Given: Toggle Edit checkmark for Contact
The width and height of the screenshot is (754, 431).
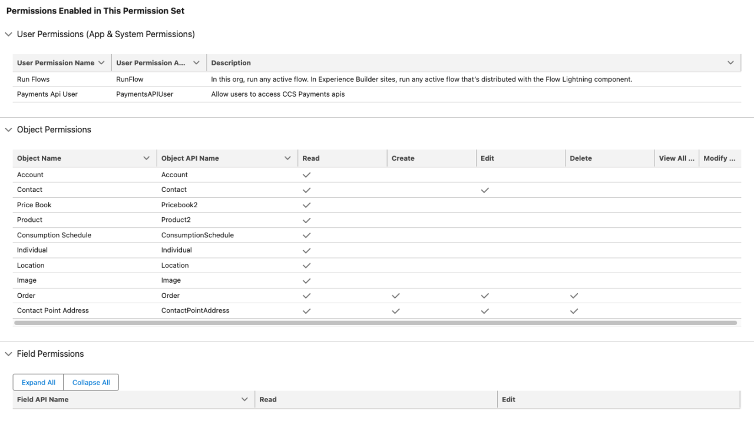Looking at the screenshot, I should [x=485, y=190].
